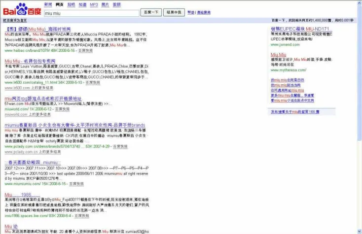Open the 销售EUPEC模块 MIU-ND171 ad link
Image resolution: width=362 pixels, height=234 pixels.
coord(299,29)
